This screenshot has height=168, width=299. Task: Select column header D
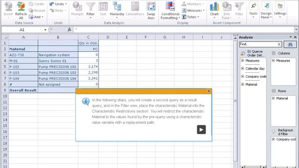(108, 37)
